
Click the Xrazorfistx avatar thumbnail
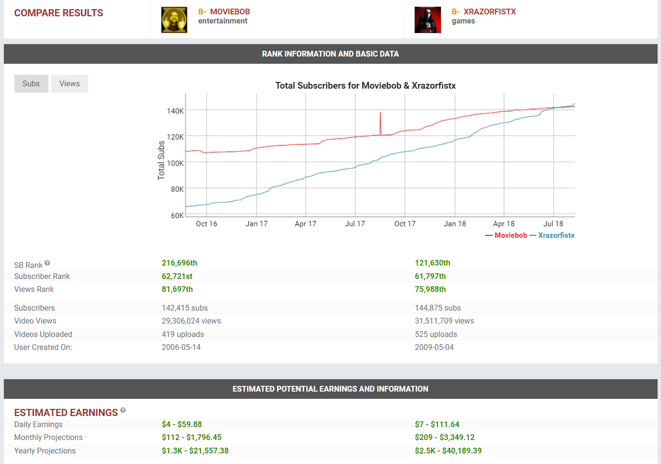click(x=428, y=20)
